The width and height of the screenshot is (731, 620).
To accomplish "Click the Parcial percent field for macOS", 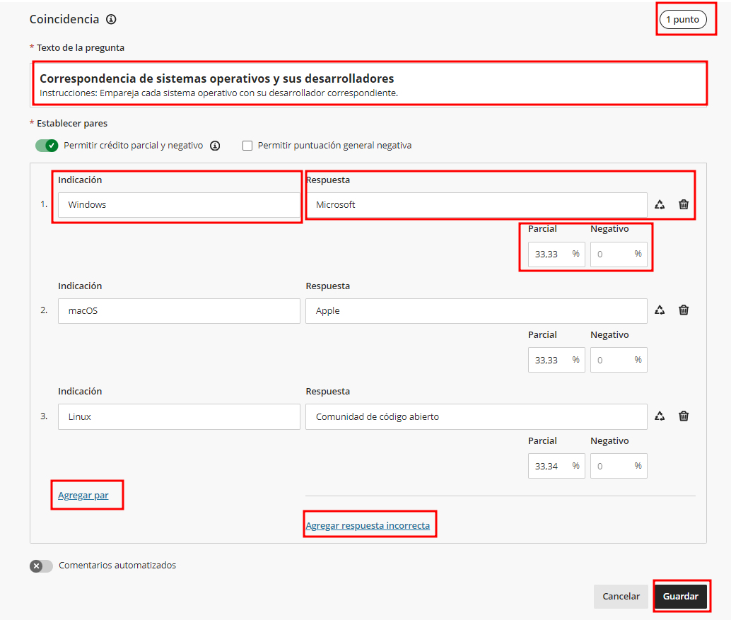I will coord(551,360).
